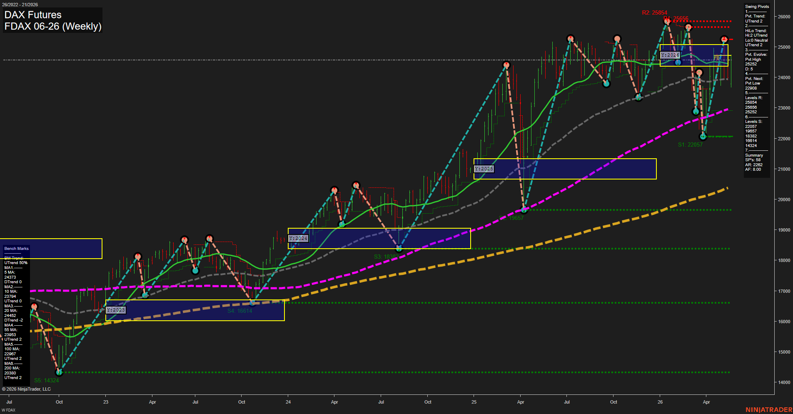This screenshot has height=414, width=793.
Task: Click the '24452' value in Bench Marks
Action: tap(10, 316)
